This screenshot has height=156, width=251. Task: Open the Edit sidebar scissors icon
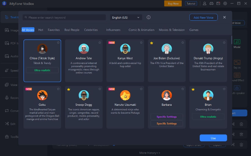click(7, 124)
